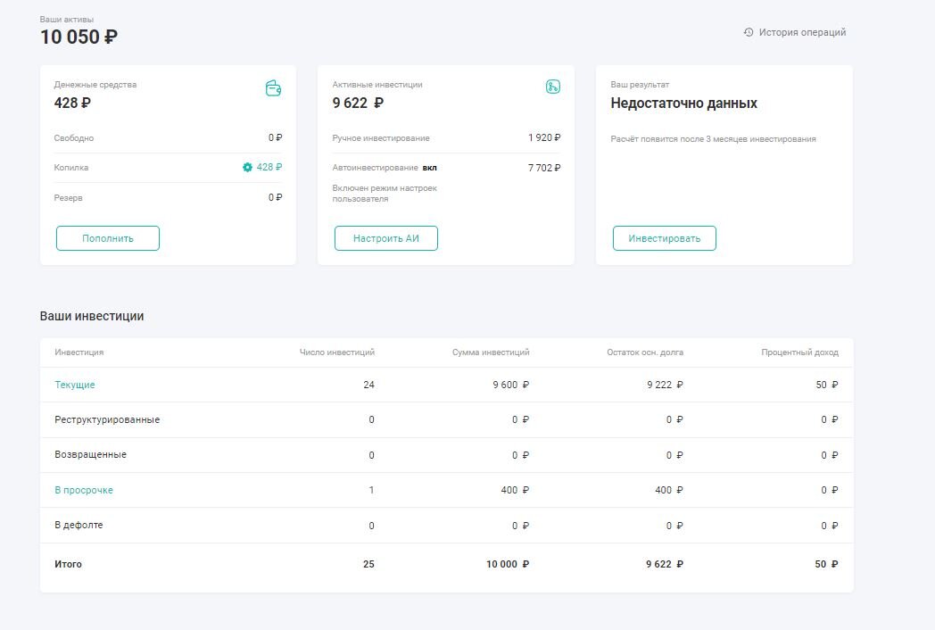Click Ручное инвестирование value 1 920 ₽
This screenshot has height=630, width=935.
[x=544, y=137]
